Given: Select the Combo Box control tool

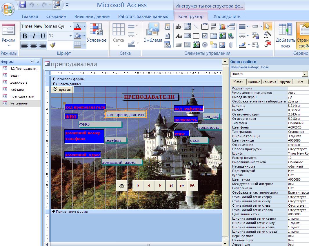Looking at the screenshot, I should (x=188, y=26).
